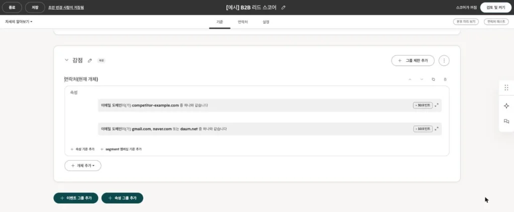The width and height of the screenshot is (514, 212).
Task: Open the AI sparkle assistant icon
Action: [506, 105]
